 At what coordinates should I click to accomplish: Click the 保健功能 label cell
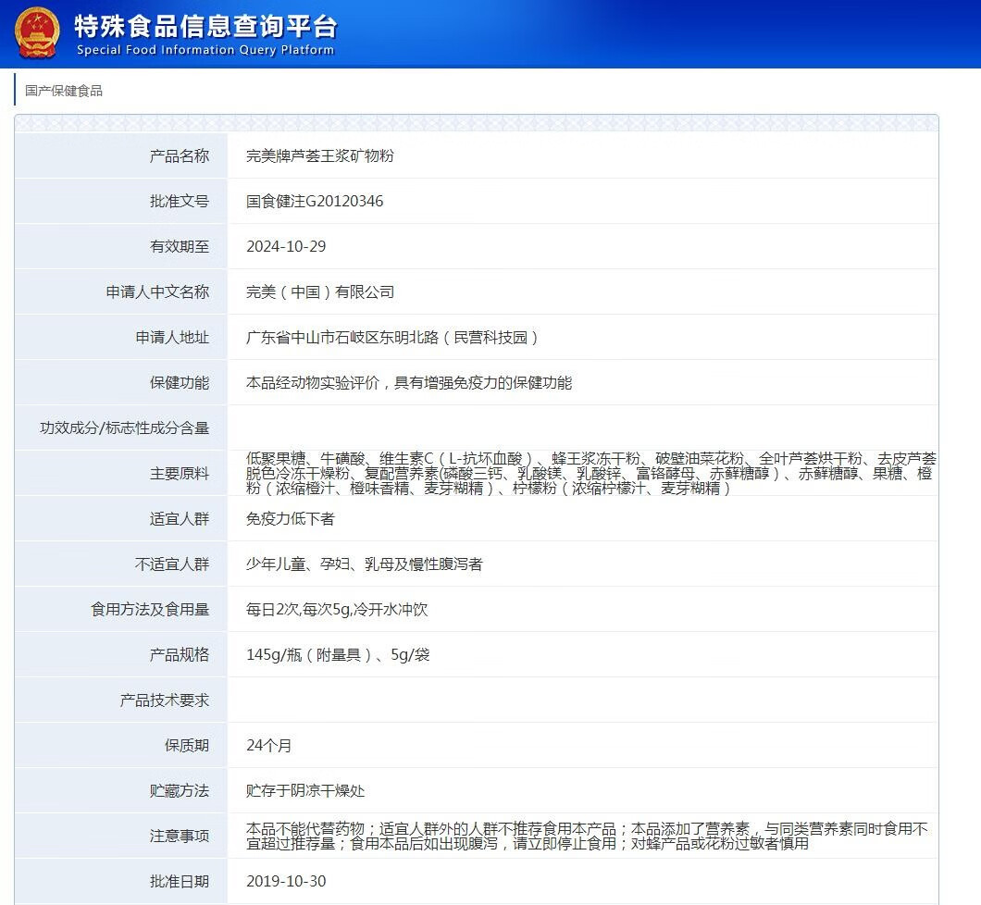121,382
